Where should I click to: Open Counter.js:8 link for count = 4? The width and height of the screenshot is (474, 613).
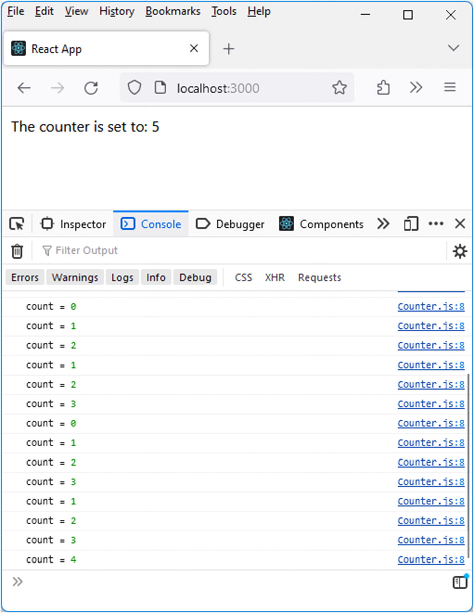[431, 559]
